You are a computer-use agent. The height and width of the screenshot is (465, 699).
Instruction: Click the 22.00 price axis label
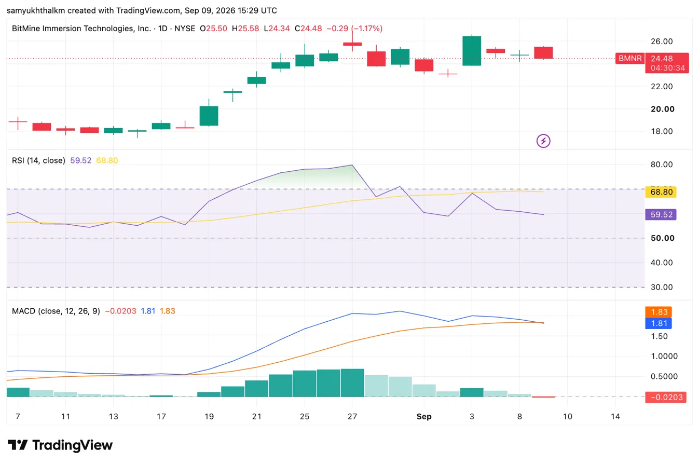click(662, 86)
